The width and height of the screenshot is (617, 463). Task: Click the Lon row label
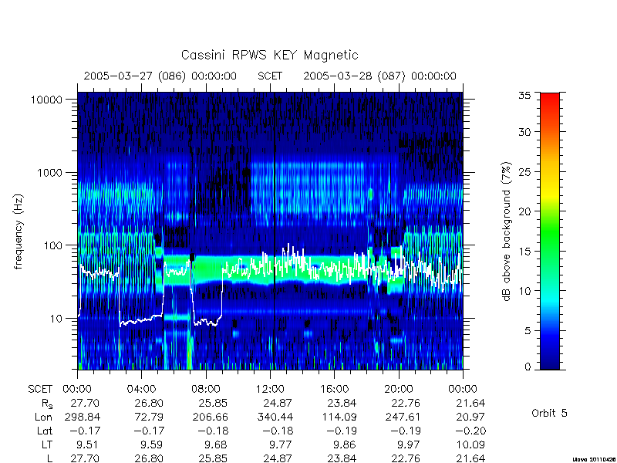(x=44, y=417)
